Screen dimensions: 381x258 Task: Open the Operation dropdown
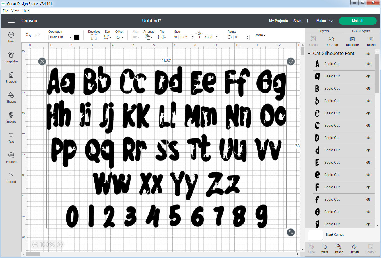click(x=60, y=37)
